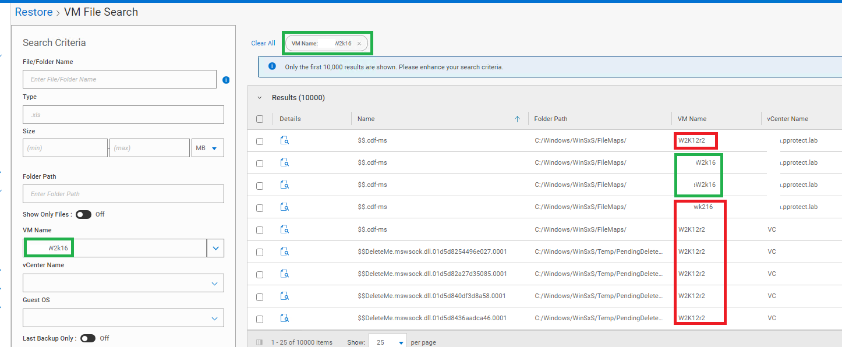Collapse the Results section chevron

click(x=259, y=97)
